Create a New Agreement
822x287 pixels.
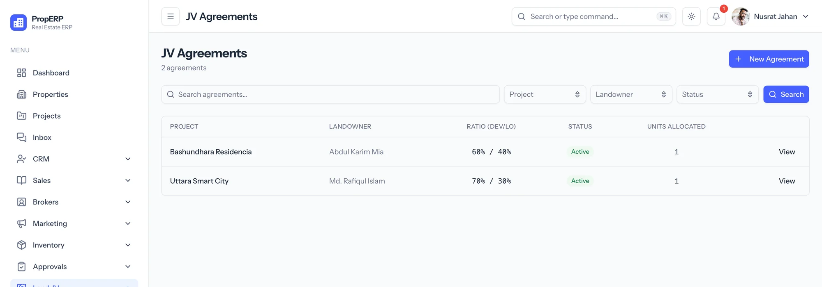769,59
